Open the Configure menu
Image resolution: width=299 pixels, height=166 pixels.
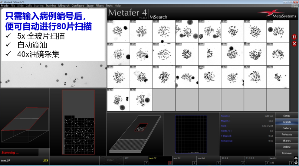pos(78,6)
